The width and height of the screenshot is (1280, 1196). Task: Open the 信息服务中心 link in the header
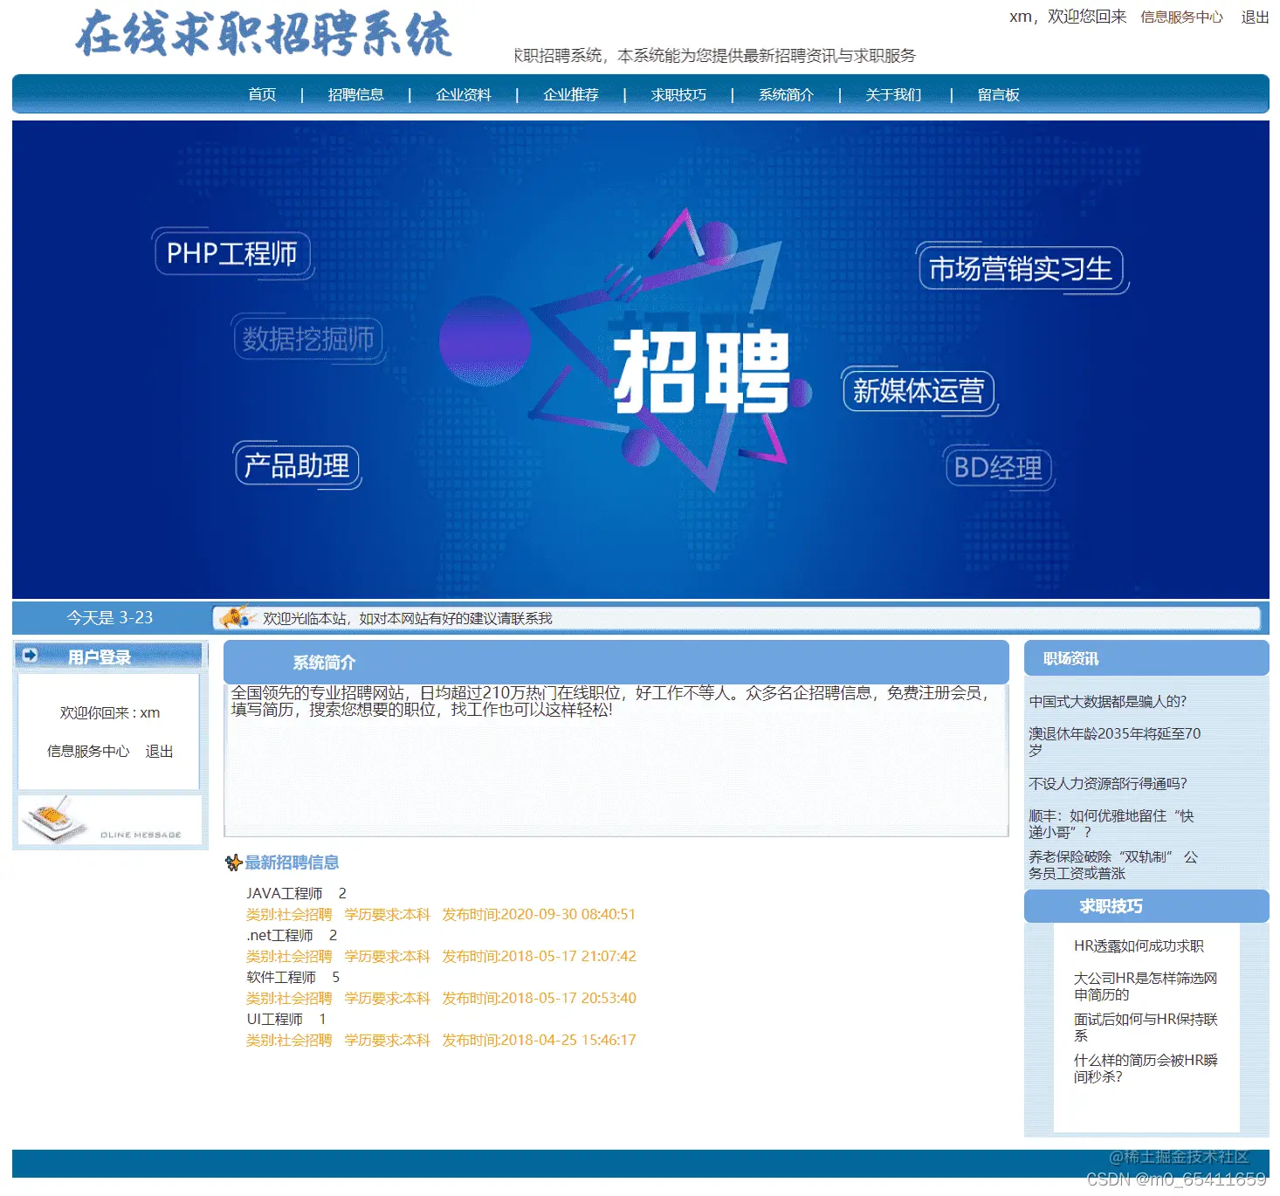[x=1180, y=16]
